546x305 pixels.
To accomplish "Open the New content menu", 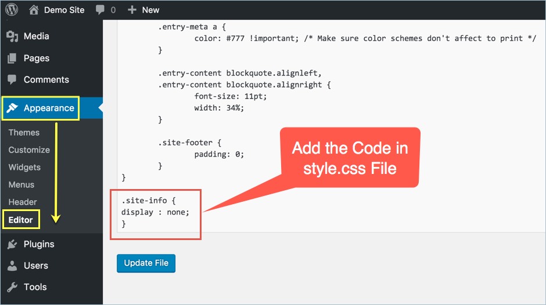I will coord(150,10).
